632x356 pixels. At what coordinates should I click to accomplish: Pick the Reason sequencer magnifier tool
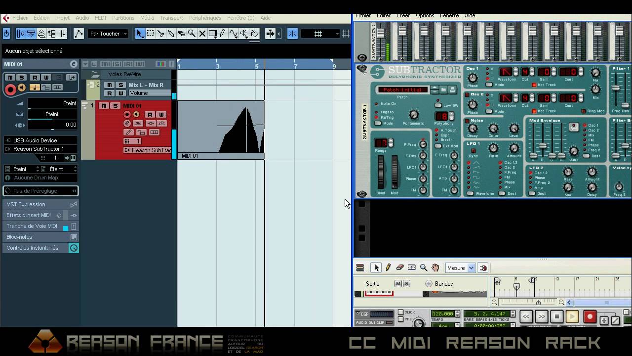(x=424, y=267)
